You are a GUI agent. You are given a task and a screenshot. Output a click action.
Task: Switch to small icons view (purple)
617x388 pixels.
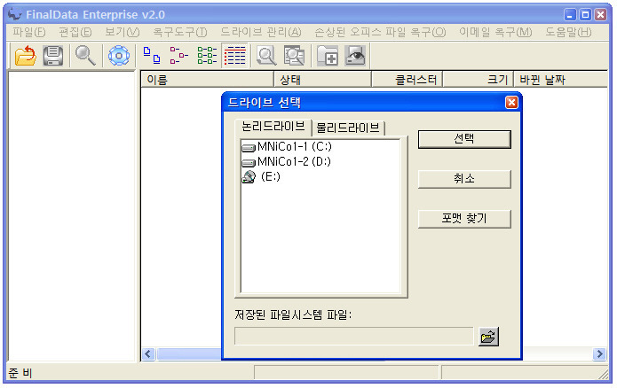click(x=179, y=56)
